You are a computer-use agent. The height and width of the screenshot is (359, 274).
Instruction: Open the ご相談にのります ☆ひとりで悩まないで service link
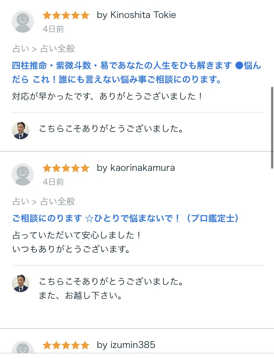tap(125, 218)
